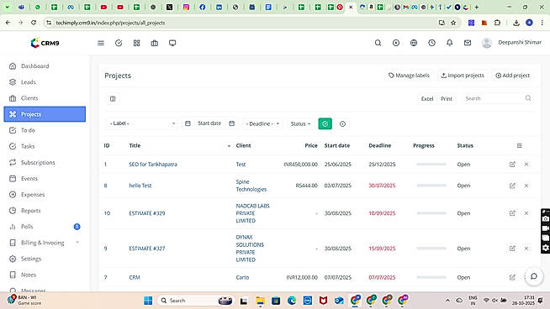Image resolution: width=550 pixels, height=309 pixels.
Task: Open the briefcase icon in top bar
Action: (155, 43)
